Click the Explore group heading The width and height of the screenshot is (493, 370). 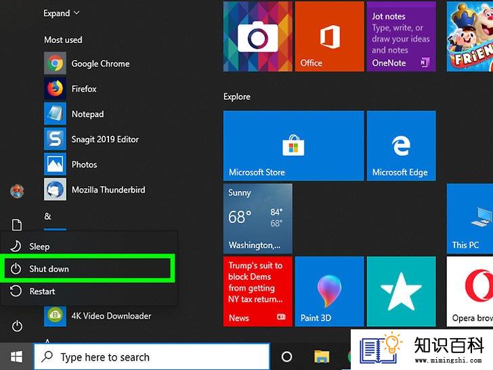237,97
